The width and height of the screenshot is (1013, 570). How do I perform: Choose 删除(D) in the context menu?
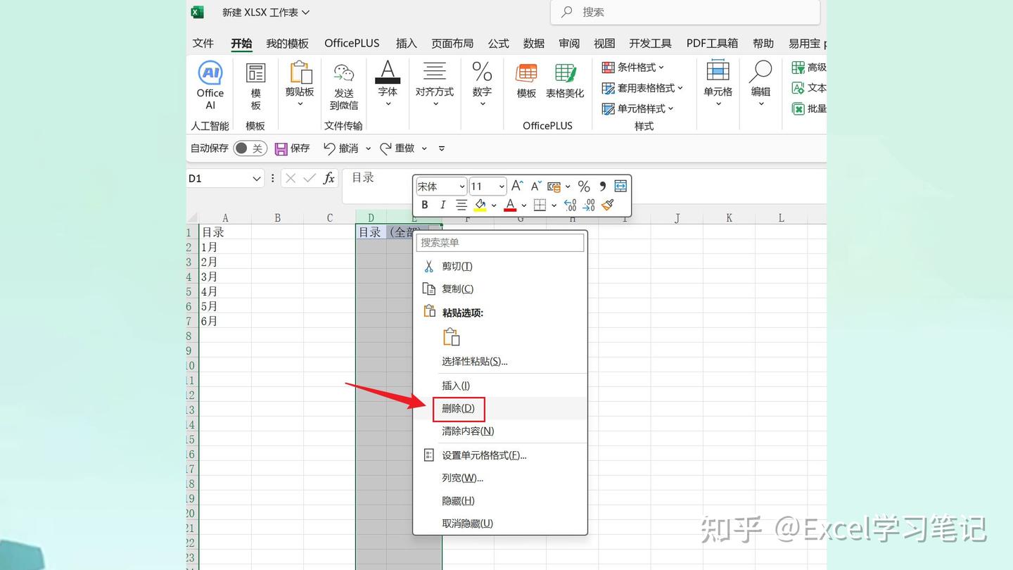click(457, 409)
